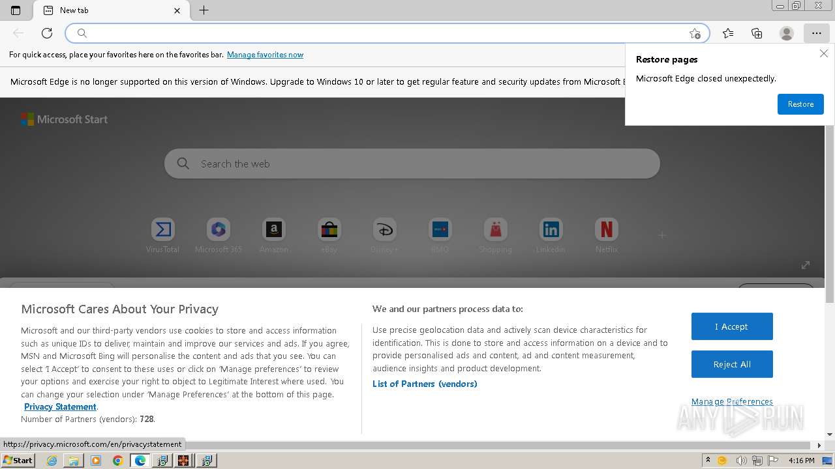Show hidden system tray icons

coord(708,460)
